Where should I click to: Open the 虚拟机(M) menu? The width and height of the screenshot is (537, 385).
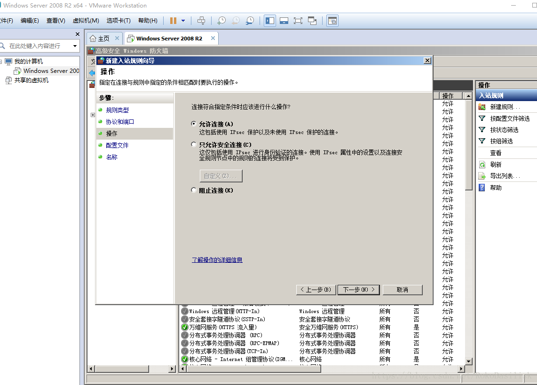pyautogui.click(x=86, y=21)
